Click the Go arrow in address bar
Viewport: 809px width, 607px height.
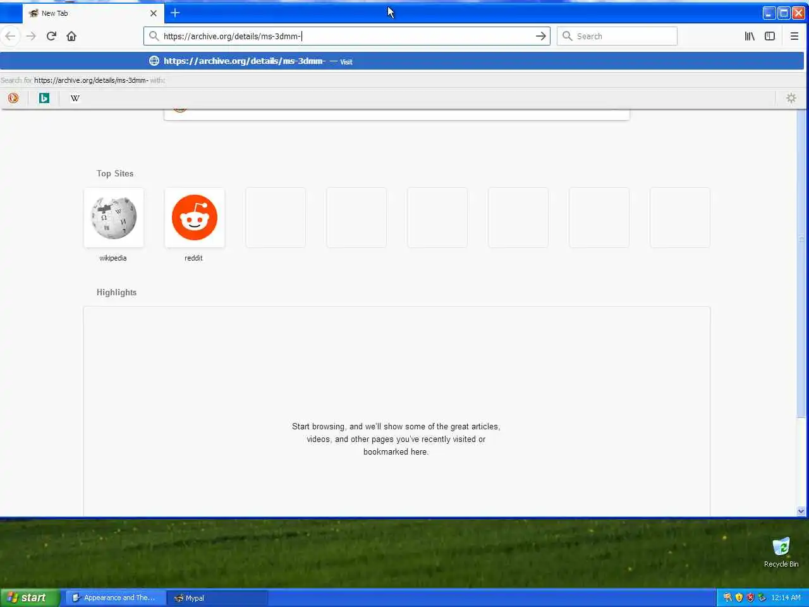[x=540, y=36]
